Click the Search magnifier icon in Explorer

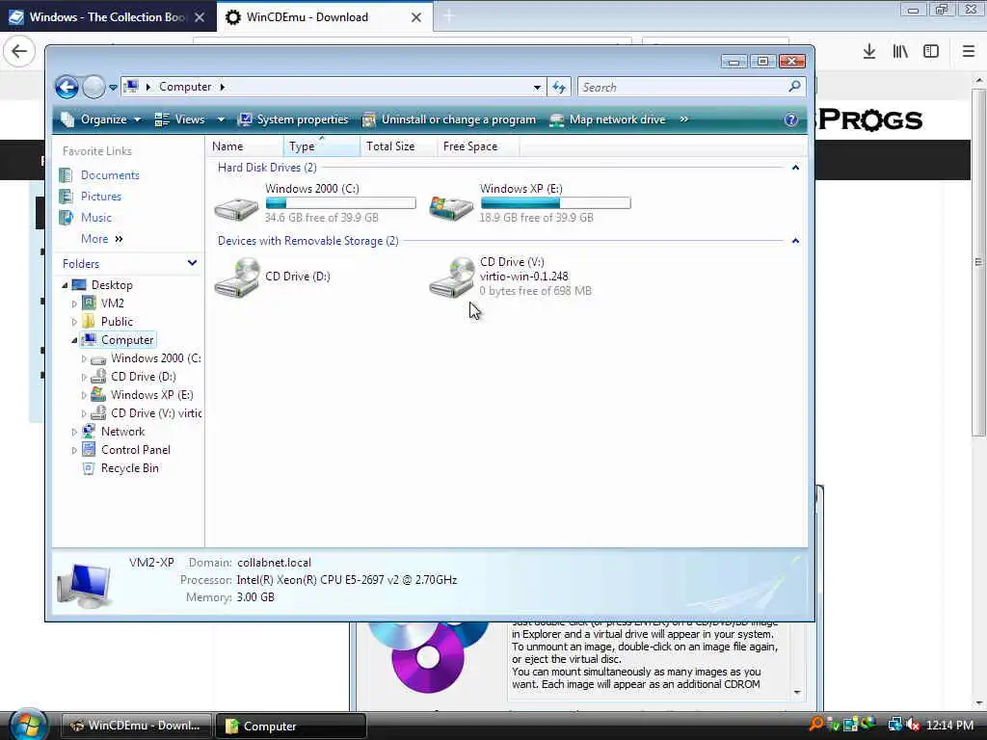tap(794, 86)
